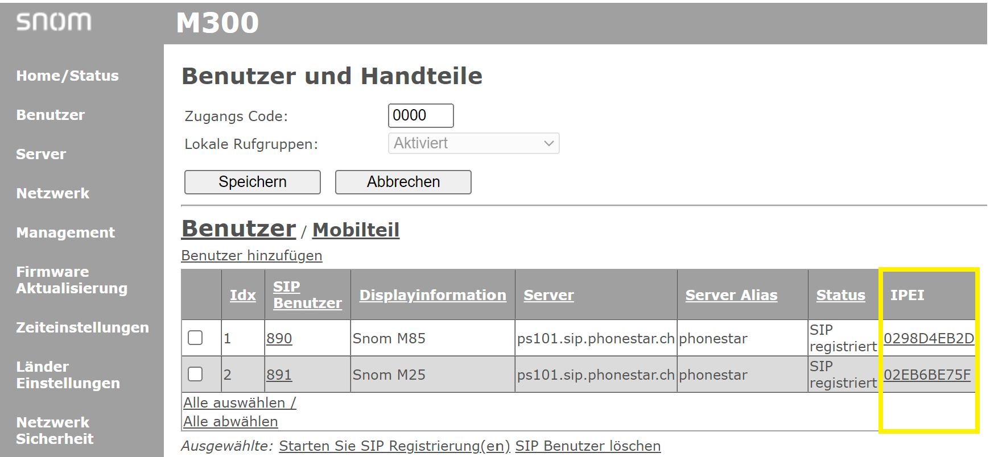Image resolution: width=990 pixels, height=457 pixels.
Task: Sort table by the Idx column
Action: tap(243, 295)
